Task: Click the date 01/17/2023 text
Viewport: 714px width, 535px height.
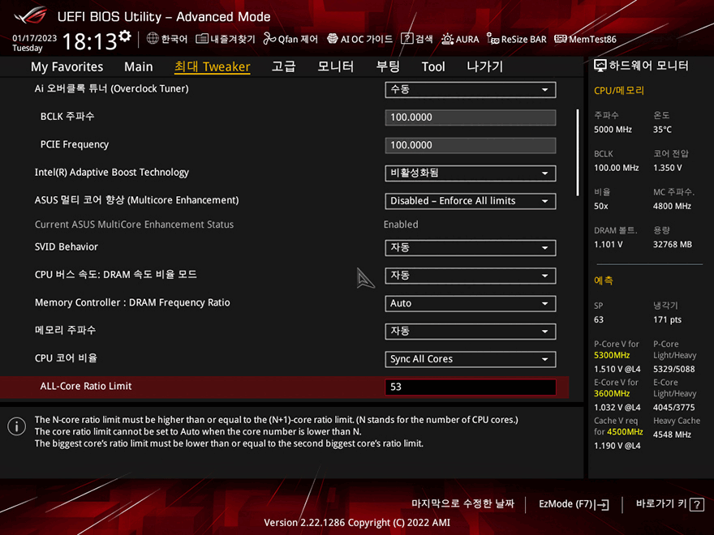Action: pyautogui.click(x=35, y=38)
